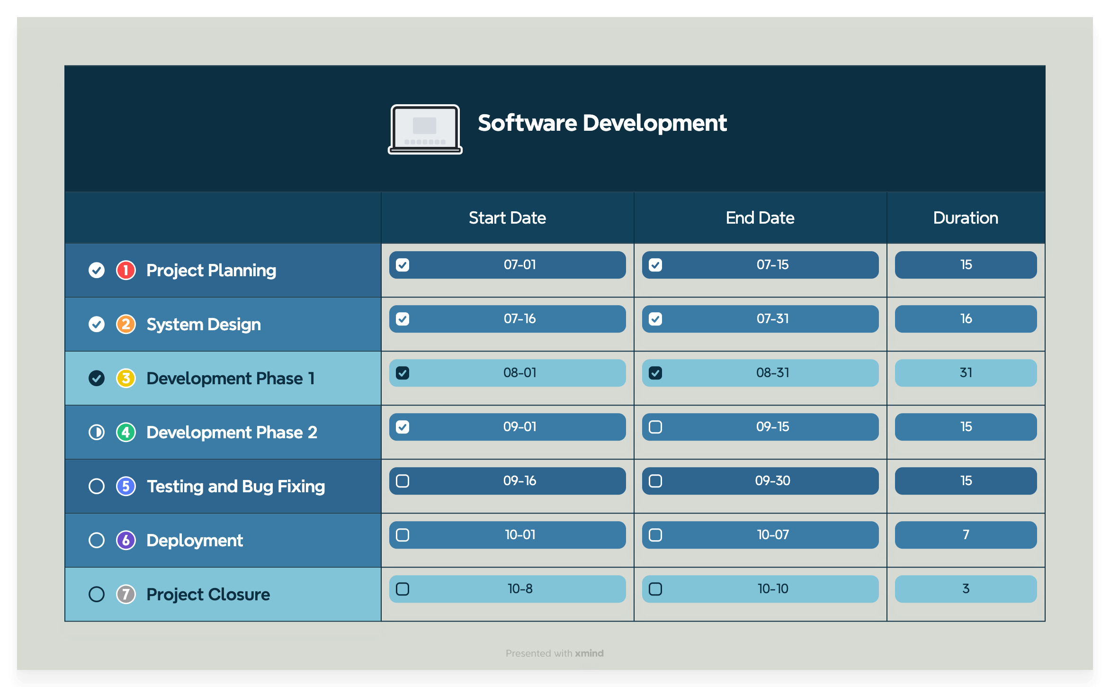The image size is (1110, 687).
Task: Select the gray priority 7 marker on Project Closure
Action: (x=125, y=594)
